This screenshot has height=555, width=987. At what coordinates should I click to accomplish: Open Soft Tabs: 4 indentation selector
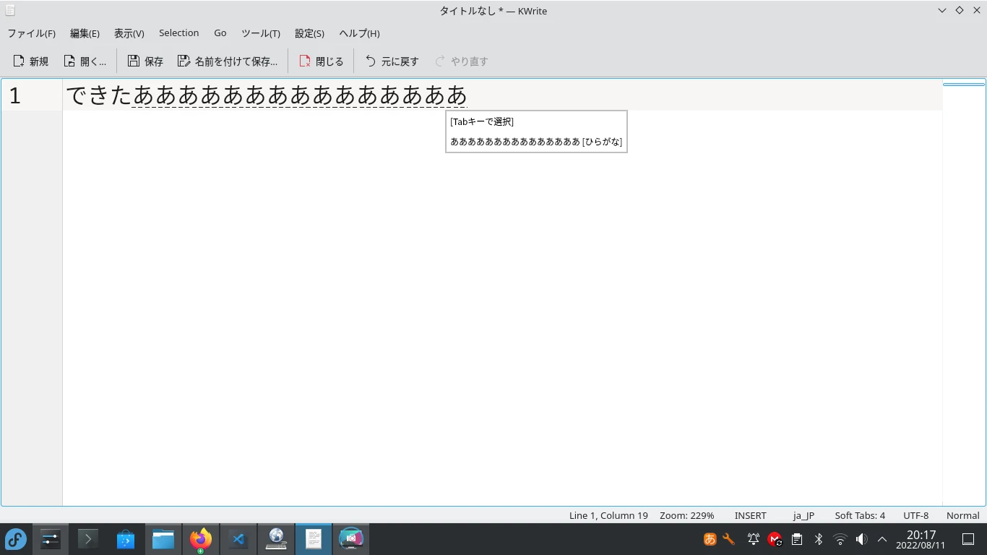859,515
